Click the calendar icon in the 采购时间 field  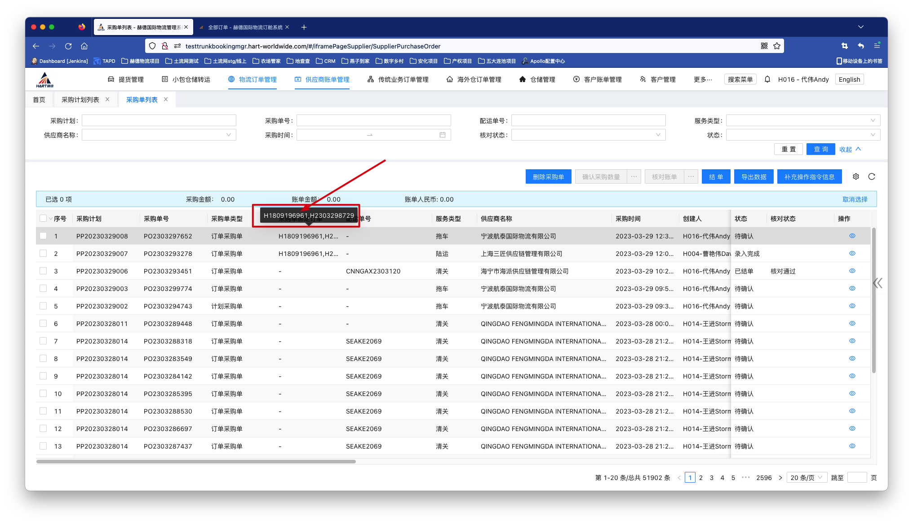[x=443, y=135]
